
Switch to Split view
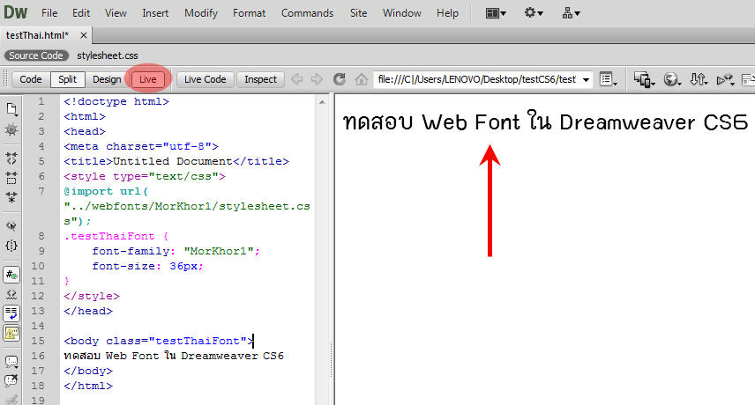coord(67,79)
